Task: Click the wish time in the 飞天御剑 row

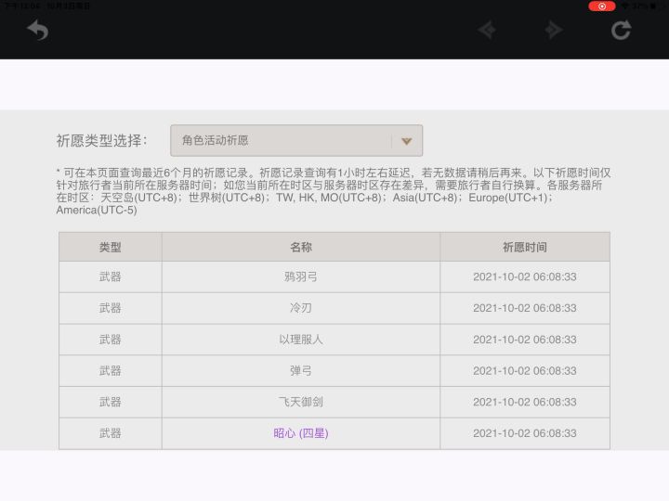Action: point(525,402)
